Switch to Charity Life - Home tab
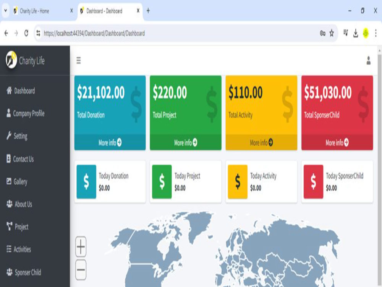The image size is (382, 287). click(x=44, y=11)
